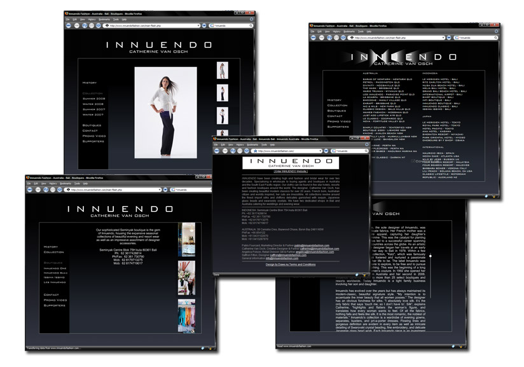The height and width of the screenshot is (367, 524).
Task: Open Help menu in the Enter Website window
Action: (272, 145)
